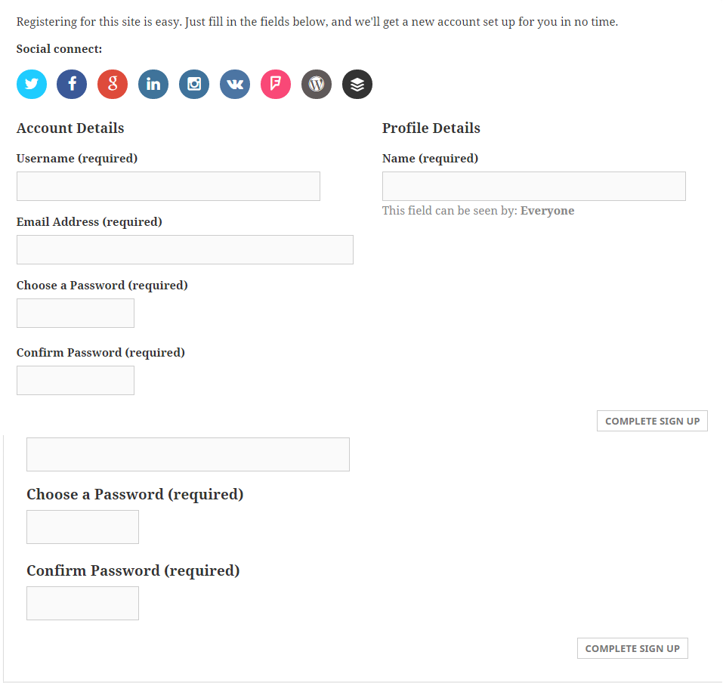
Task: Select the pink Foursquare icon
Action: click(x=276, y=84)
